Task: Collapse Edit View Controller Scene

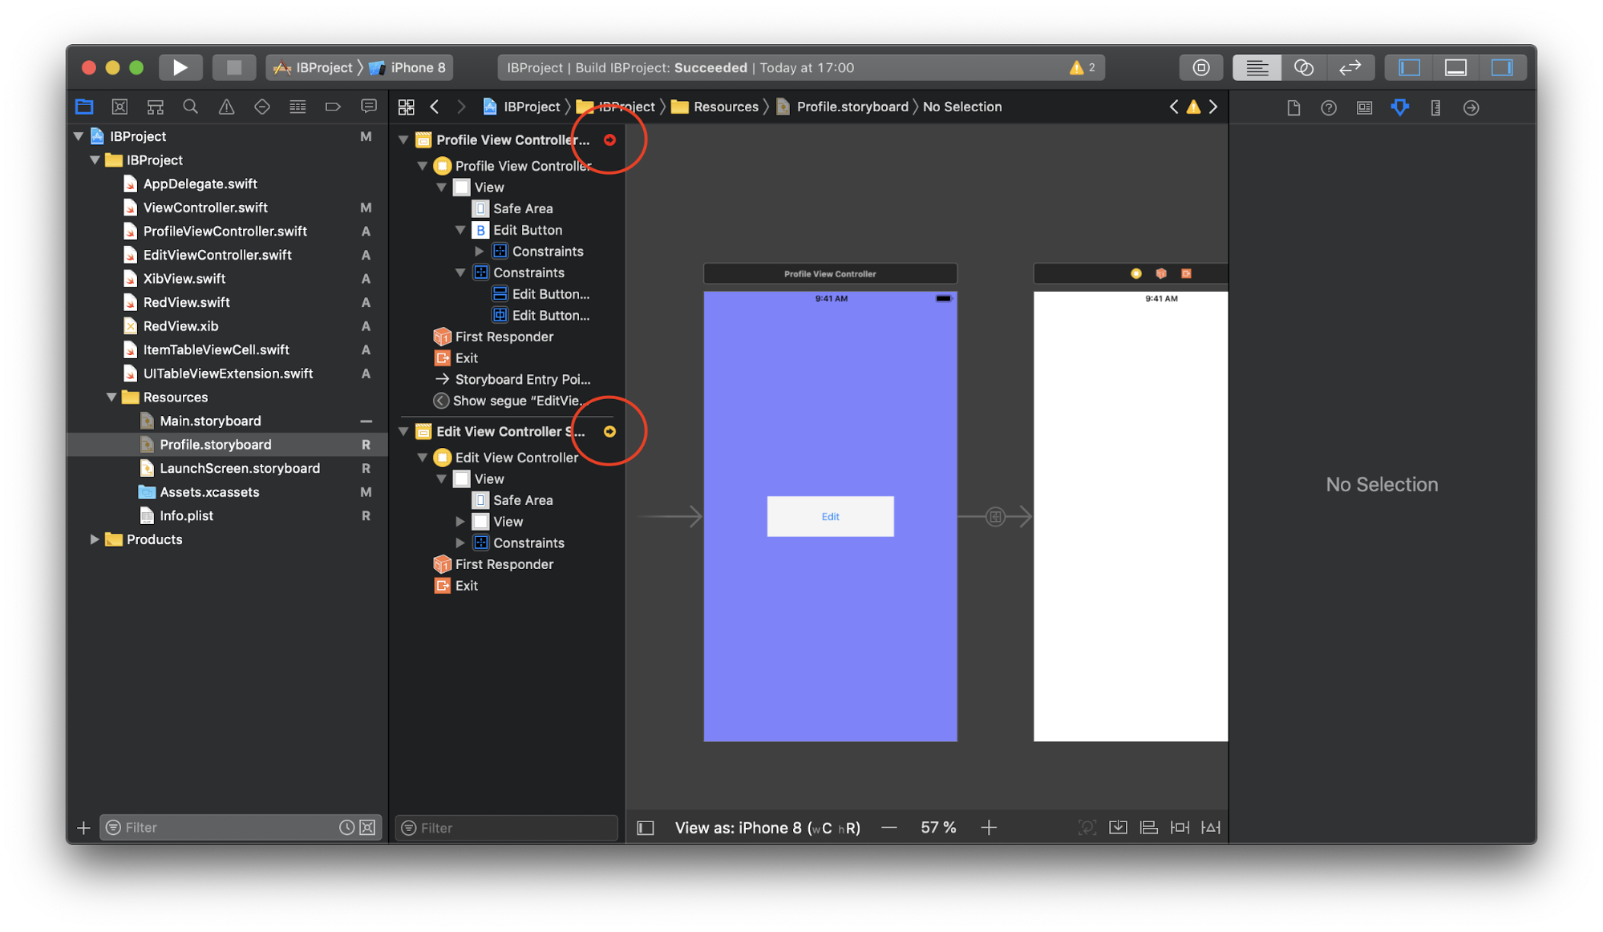Action: tap(403, 431)
